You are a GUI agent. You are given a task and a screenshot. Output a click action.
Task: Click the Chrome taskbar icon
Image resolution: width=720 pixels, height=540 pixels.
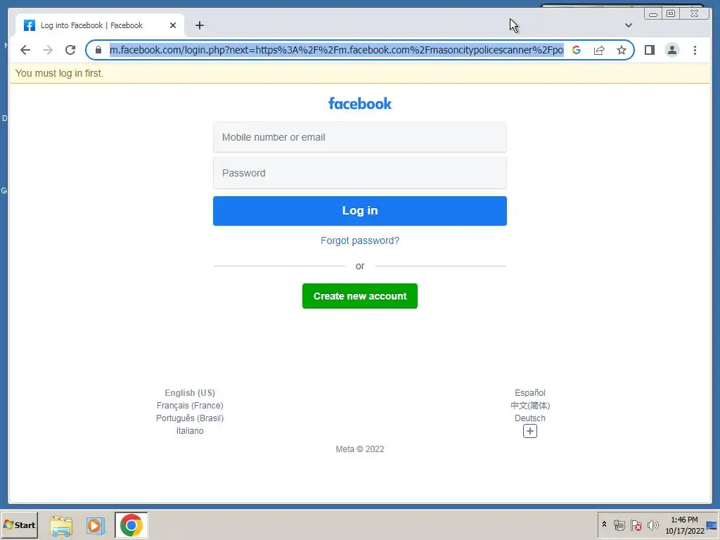pyautogui.click(x=131, y=525)
